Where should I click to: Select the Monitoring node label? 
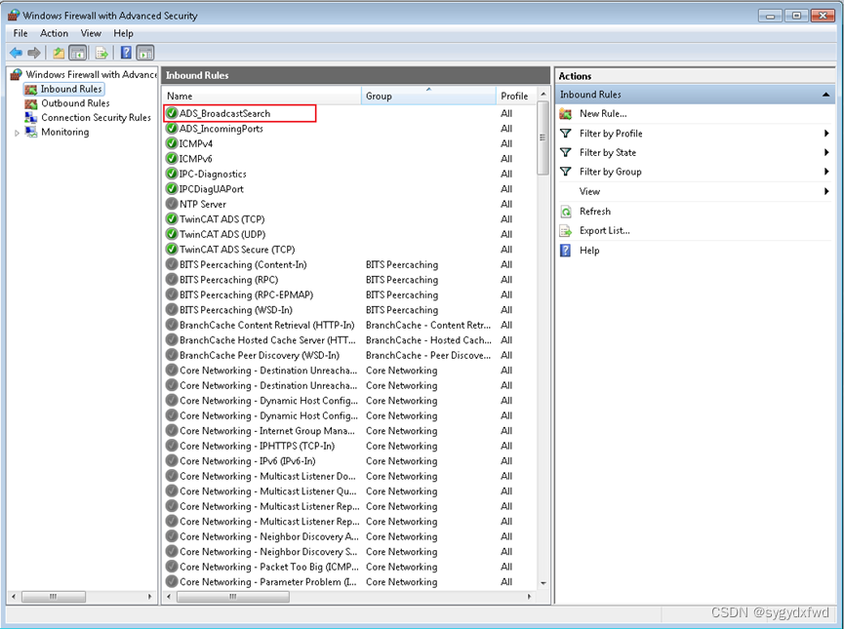tap(65, 133)
